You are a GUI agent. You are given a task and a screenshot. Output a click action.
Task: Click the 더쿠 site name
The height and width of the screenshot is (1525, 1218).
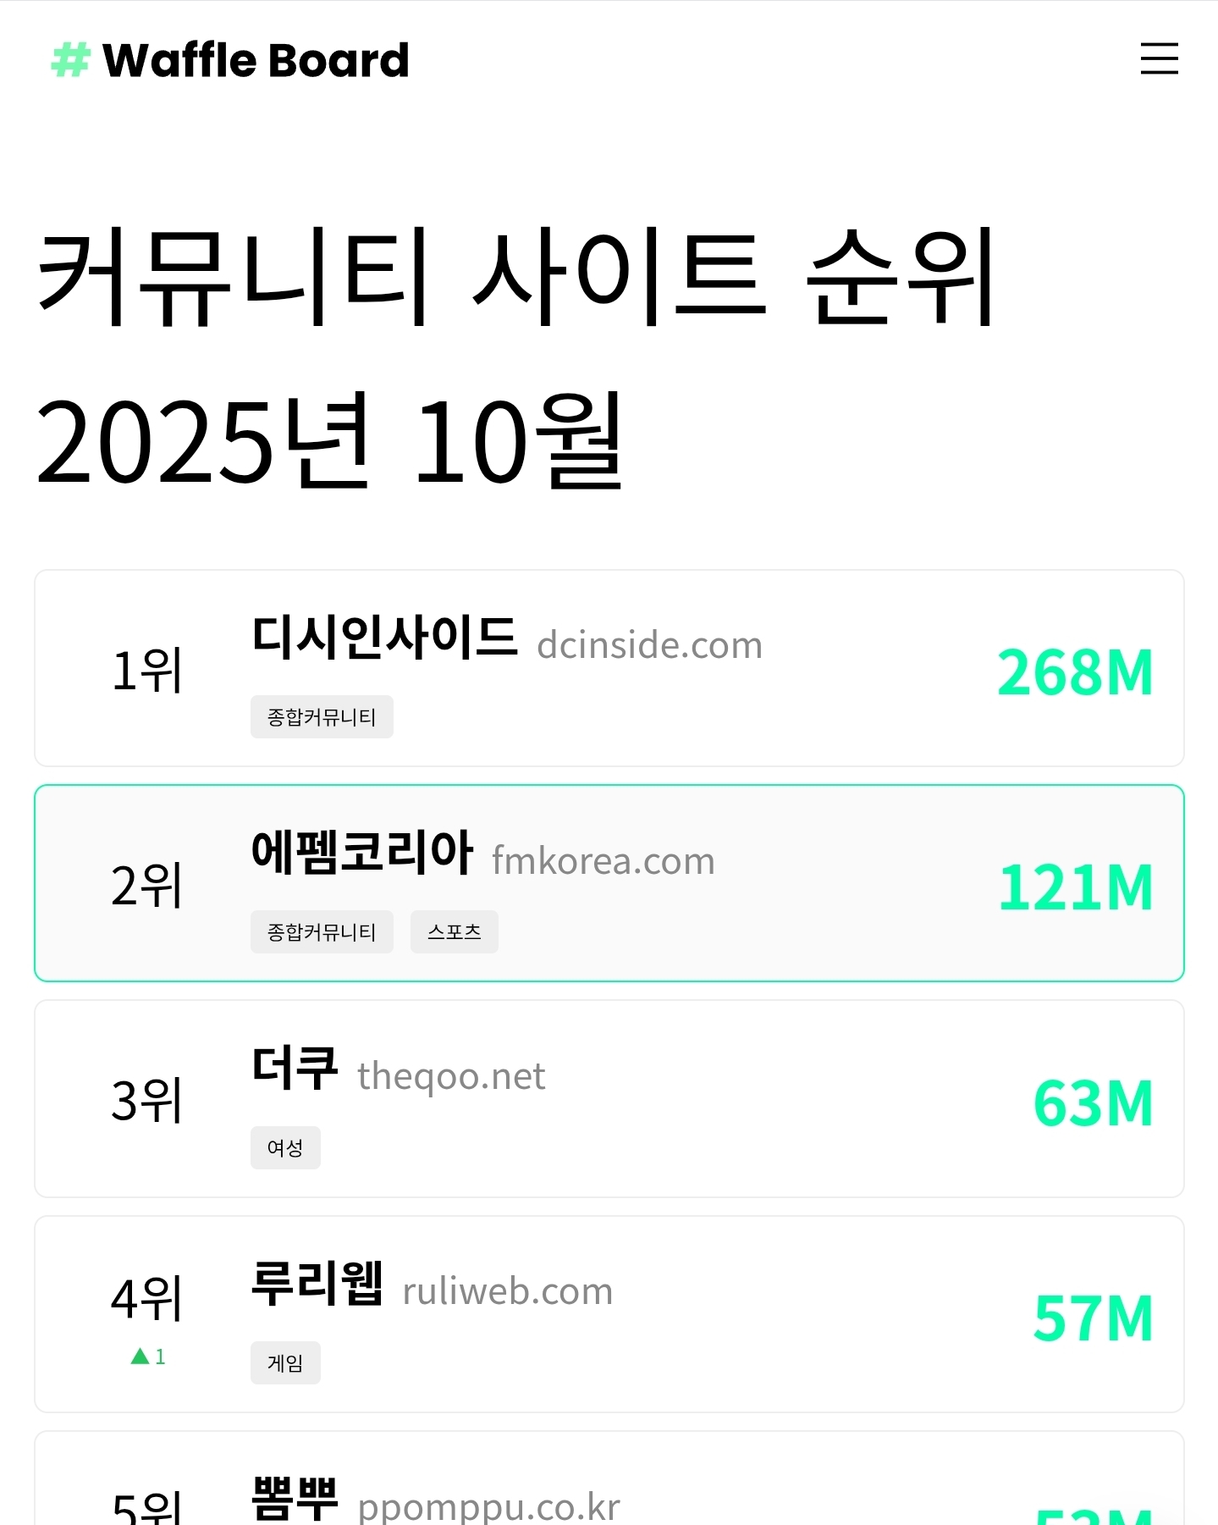pyautogui.click(x=295, y=1068)
